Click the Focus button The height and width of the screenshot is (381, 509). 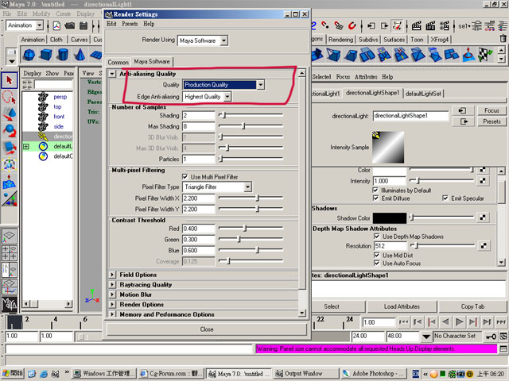pyautogui.click(x=492, y=110)
